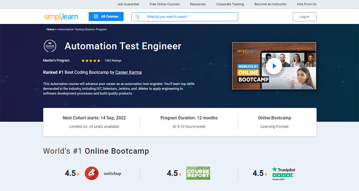Viewport: 359px width, 191px height.
Task: Click 'Online Bootcamp' learning format text
Action: click(274, 118)
